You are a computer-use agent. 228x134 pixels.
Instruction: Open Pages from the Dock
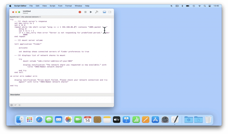click(x=145, y=120)
